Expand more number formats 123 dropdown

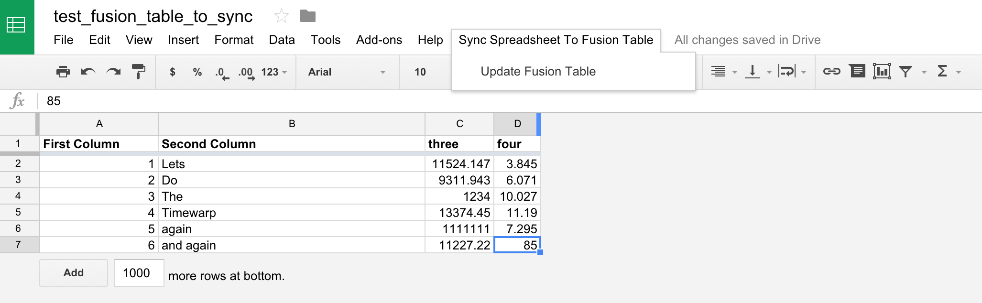274,72
